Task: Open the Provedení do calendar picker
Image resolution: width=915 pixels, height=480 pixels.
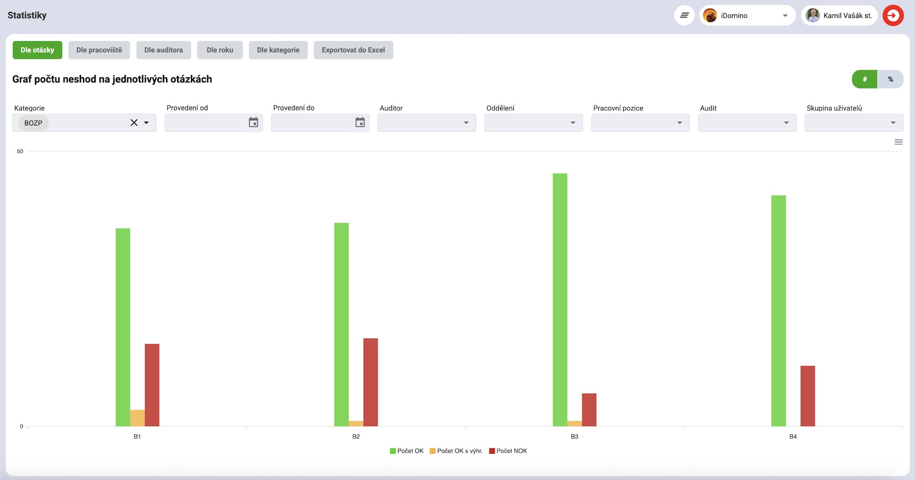Action: 360,123
